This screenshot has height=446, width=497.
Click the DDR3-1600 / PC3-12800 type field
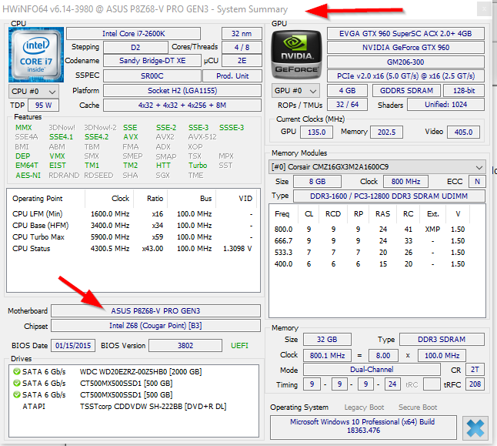[389, 196]
